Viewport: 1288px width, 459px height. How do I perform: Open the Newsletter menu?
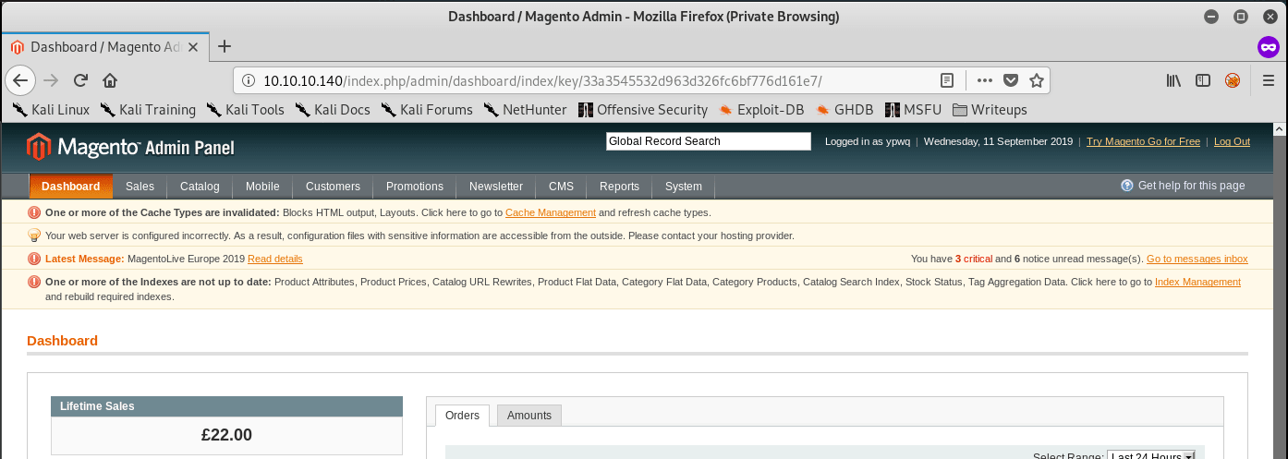pyautogui.click(x=496, y=186)
